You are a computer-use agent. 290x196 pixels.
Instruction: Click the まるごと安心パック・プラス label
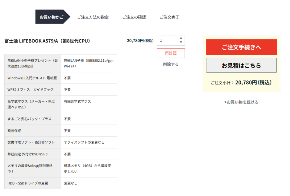tap(29, 119)
